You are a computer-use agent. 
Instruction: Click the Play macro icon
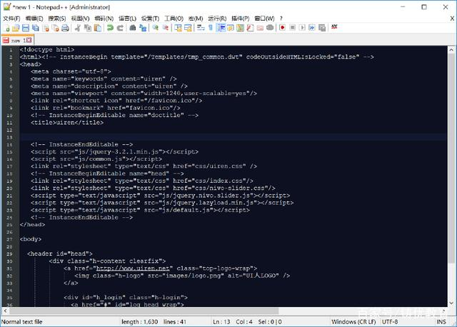click(302, 28)
